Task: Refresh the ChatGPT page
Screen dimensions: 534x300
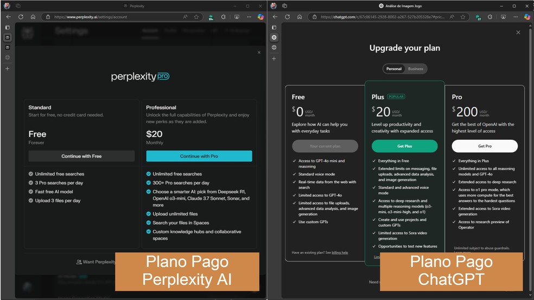Action: (288, 17)
